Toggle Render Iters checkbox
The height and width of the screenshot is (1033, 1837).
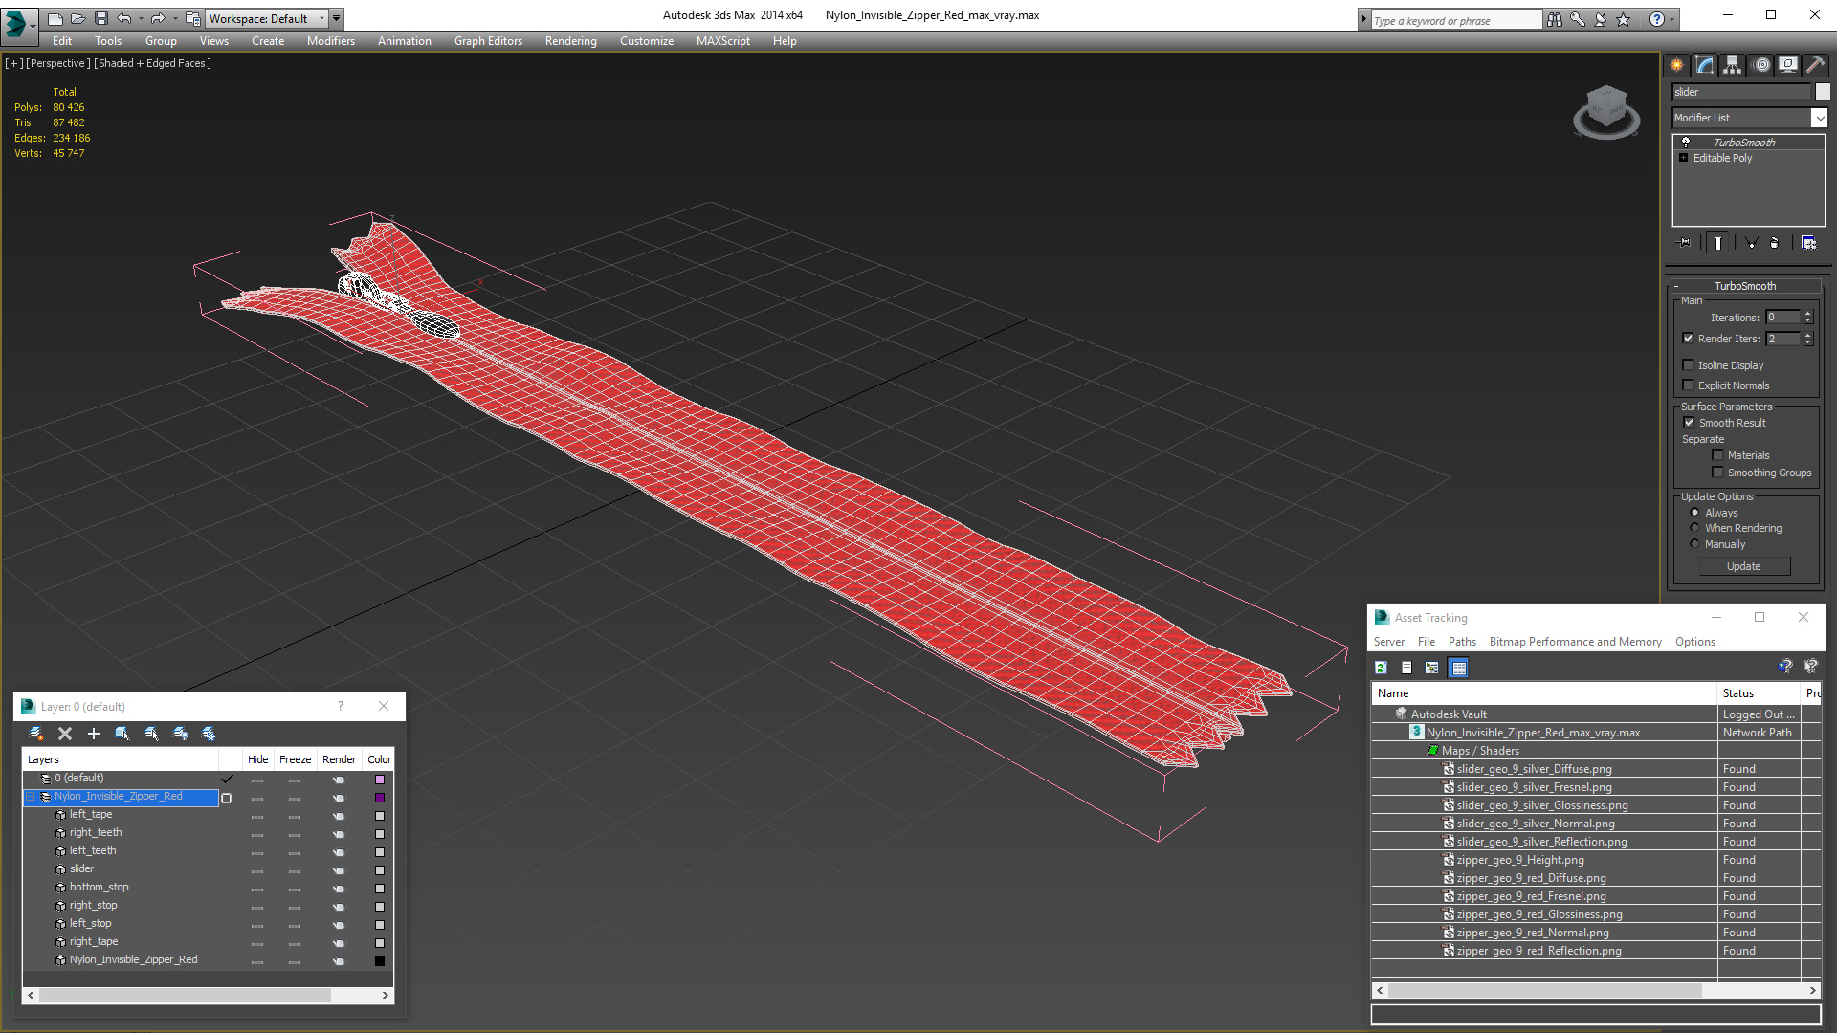1688,339
